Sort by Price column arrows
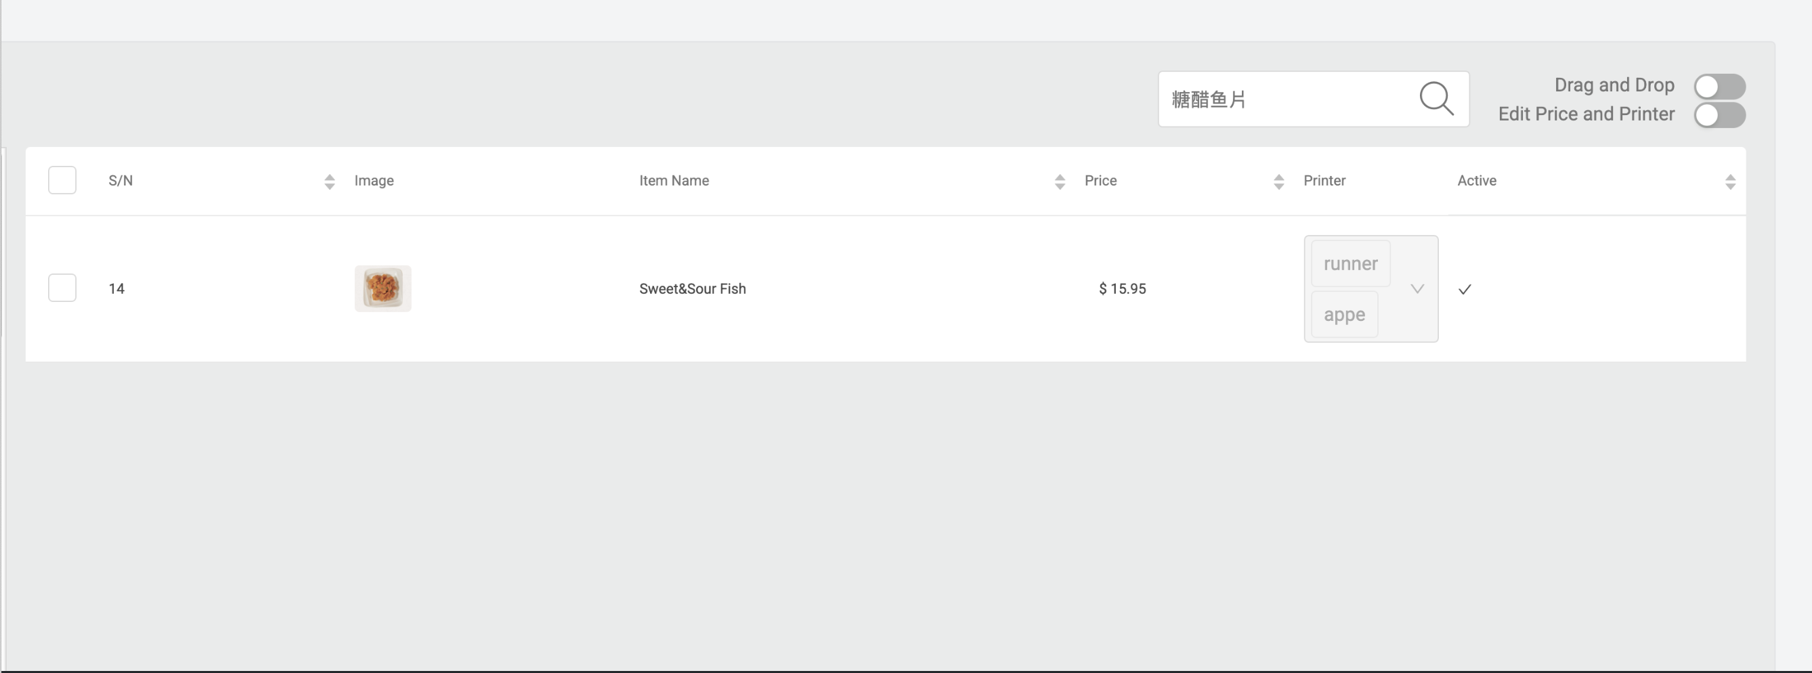The height and width of the screenshot is (673, 1812). pos(1279,181)
